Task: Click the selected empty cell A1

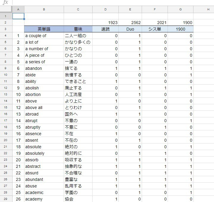Action: coord(18,16)
